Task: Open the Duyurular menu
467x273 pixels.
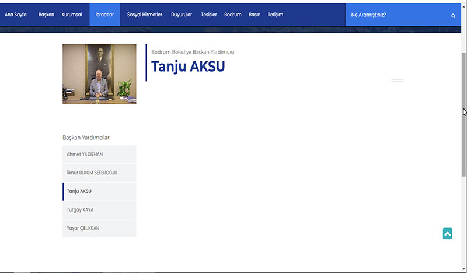Action: [x=182, y=15]
